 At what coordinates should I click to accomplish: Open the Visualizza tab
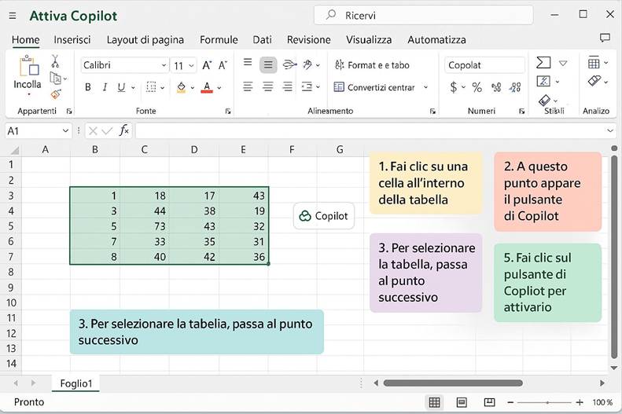[369, 40]
